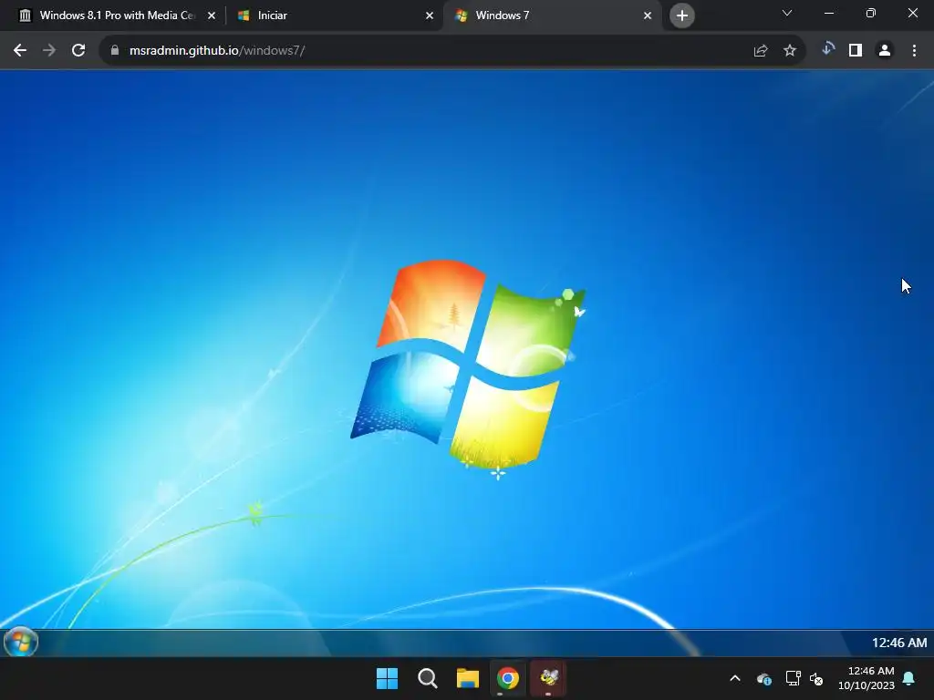The height and width of the screenshot is (700, 934).
Task: Open the bee application in taskbar
Action: coord(548,678)
